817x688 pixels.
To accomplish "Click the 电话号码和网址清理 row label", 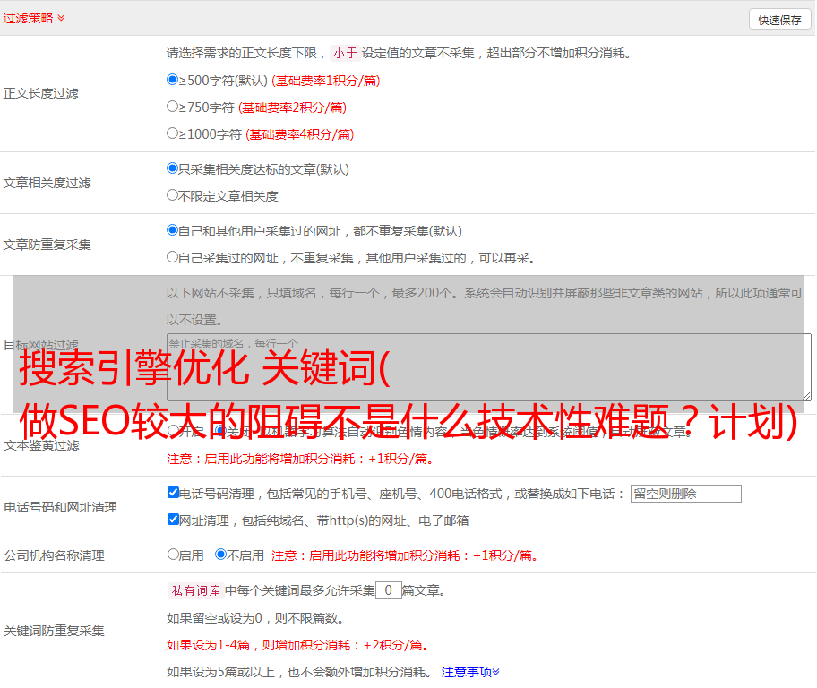I will [60, 507].
